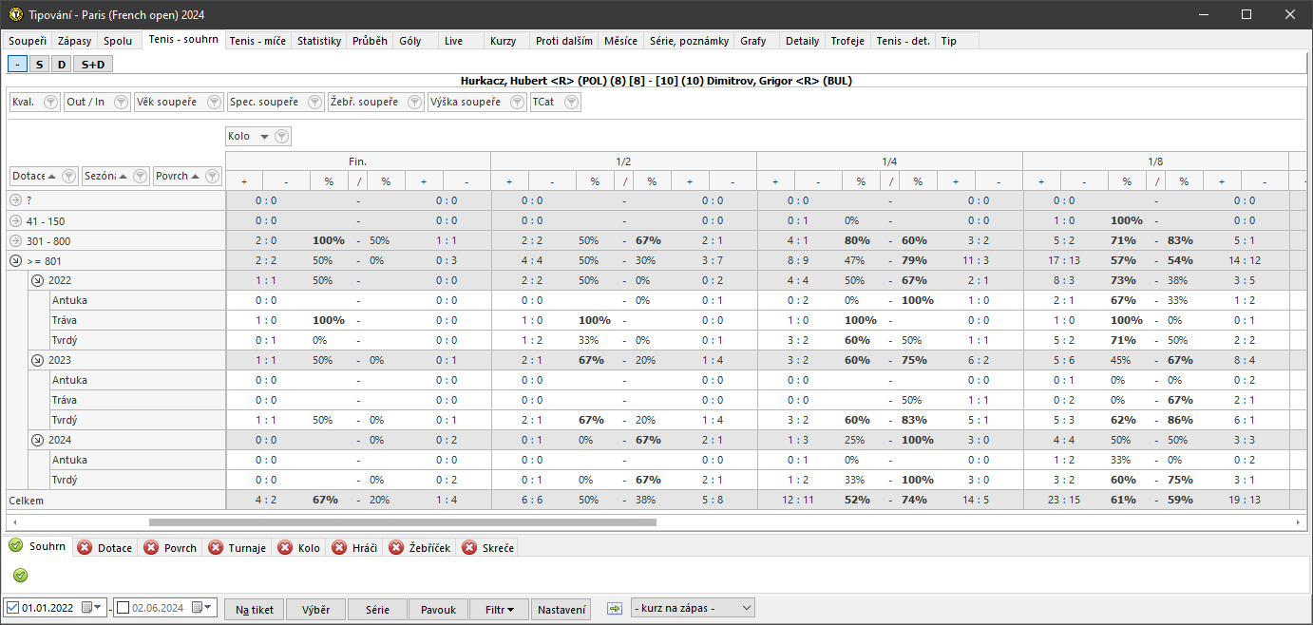Image resolution: width=1313 pixels, height=625 pixels.
Task: Uncheck the 01.01.2022 start date checkbox
Action: [x=12, y=609]
